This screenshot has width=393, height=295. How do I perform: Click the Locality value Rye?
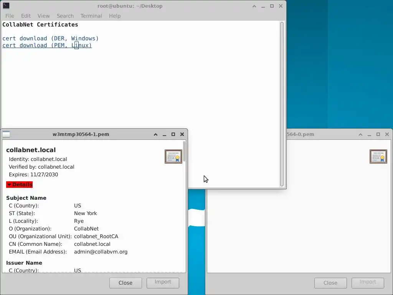tap(79, 221)
